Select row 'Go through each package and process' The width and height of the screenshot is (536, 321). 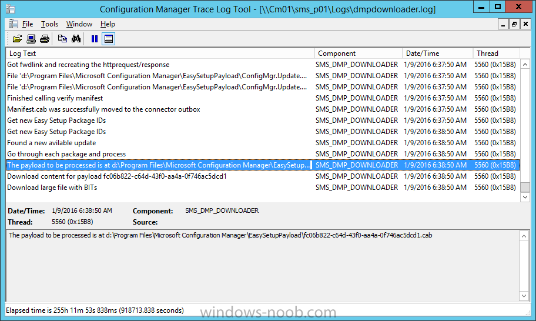(263, 154)
